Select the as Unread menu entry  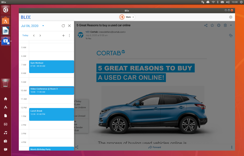(x=80, y=116)
